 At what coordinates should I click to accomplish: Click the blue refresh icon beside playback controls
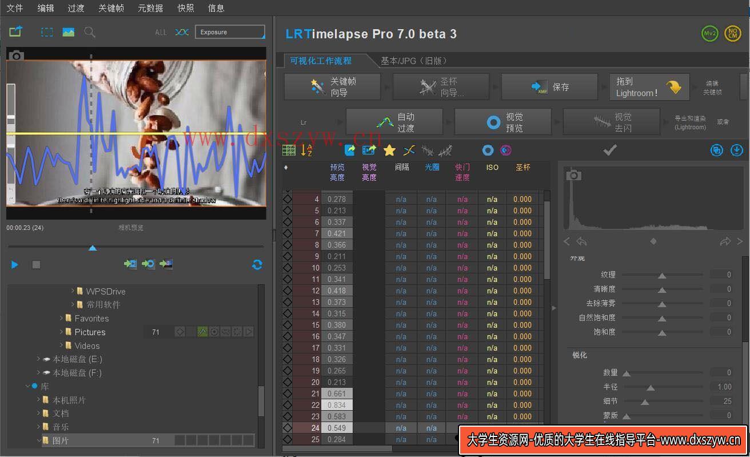(x=257, y=264)
